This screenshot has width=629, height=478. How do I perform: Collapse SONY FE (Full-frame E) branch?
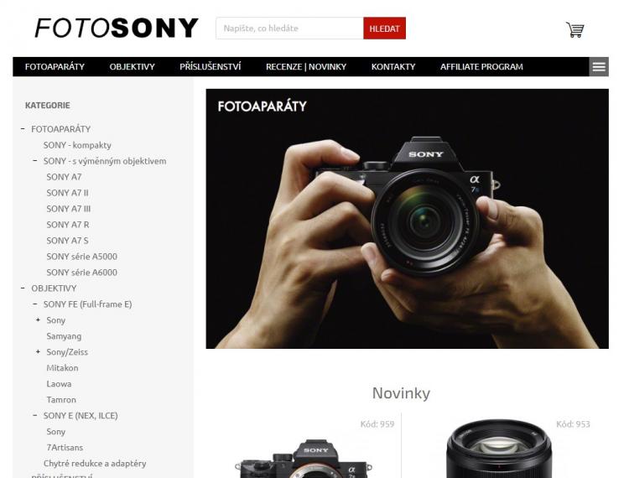(x=35, y=304)
